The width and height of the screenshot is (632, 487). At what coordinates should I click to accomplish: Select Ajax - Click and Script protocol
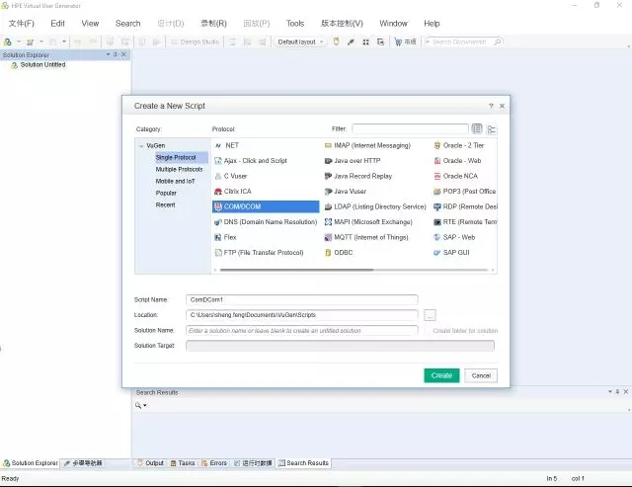[x=251, y=161]
